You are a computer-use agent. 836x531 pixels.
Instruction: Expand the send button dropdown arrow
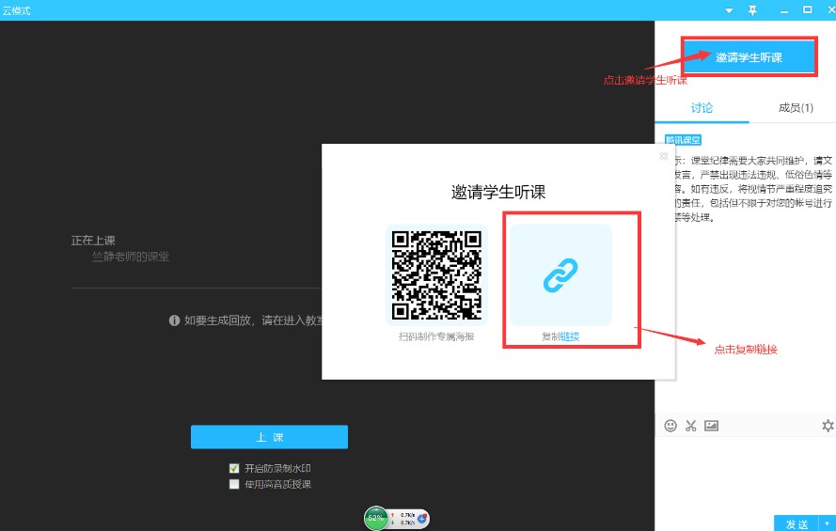pos(828,523)
